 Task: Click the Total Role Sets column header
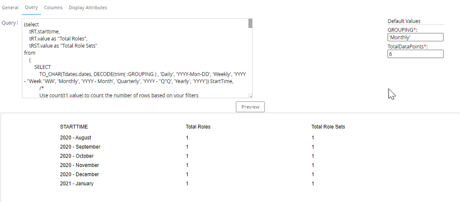[x=328, y=127]
